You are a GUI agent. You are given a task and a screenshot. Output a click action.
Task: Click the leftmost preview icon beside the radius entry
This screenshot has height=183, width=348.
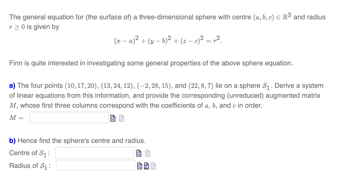point(139,166)
